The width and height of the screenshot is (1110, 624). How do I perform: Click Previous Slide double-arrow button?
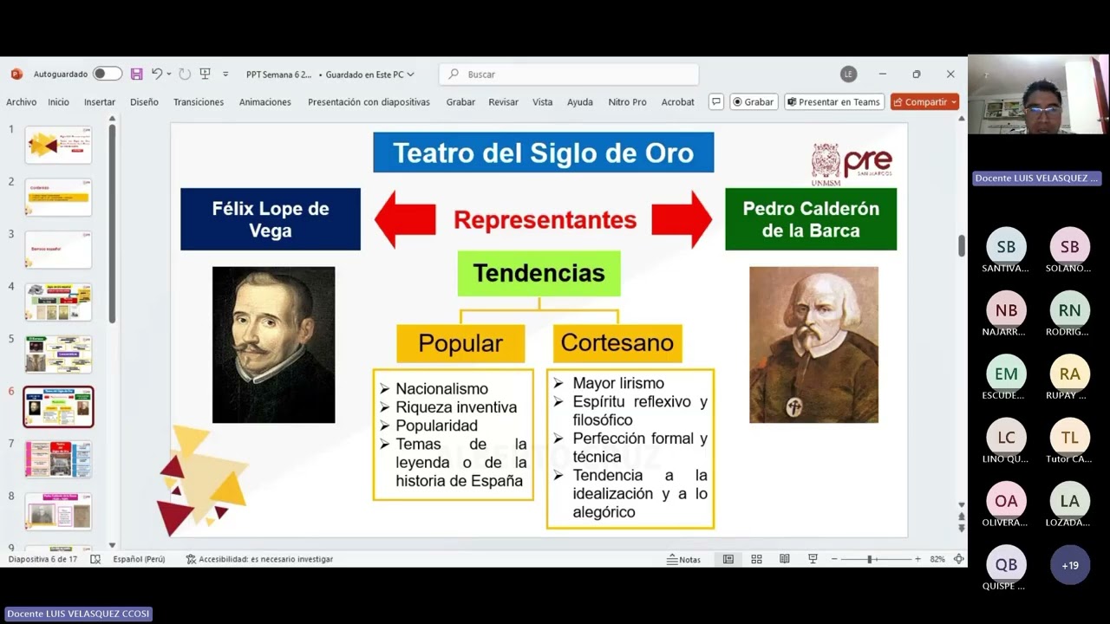(961, 517)
